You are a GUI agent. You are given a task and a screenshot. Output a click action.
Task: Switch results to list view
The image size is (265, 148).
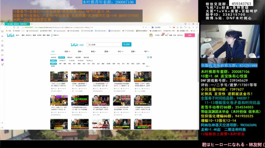151,58
